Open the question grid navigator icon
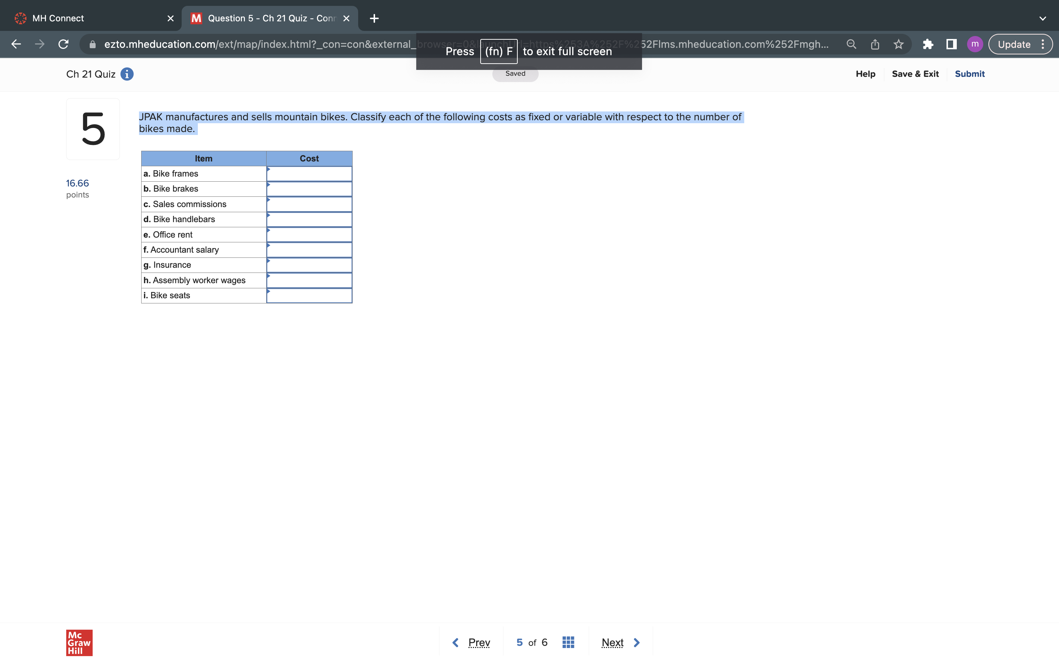Viewport: 1059px width, 662px height. pos(568,642)
